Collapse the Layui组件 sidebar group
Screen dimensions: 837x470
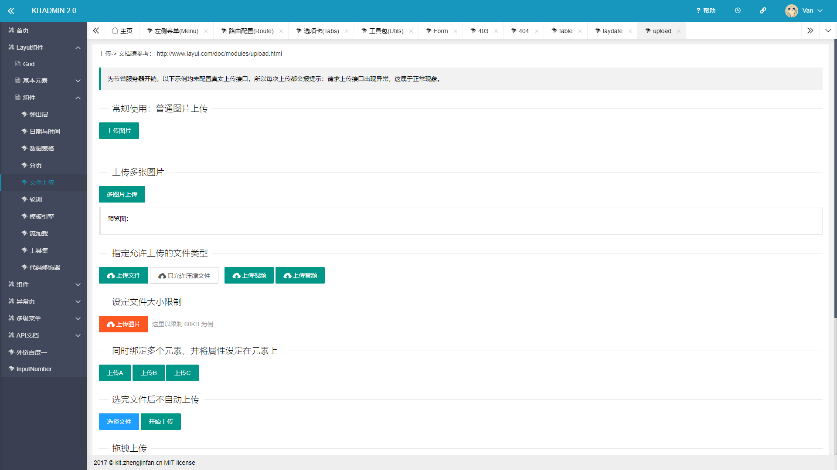(44, 47)
